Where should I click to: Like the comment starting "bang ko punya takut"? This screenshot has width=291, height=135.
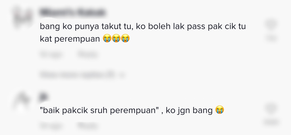click(x=271, y=24)
